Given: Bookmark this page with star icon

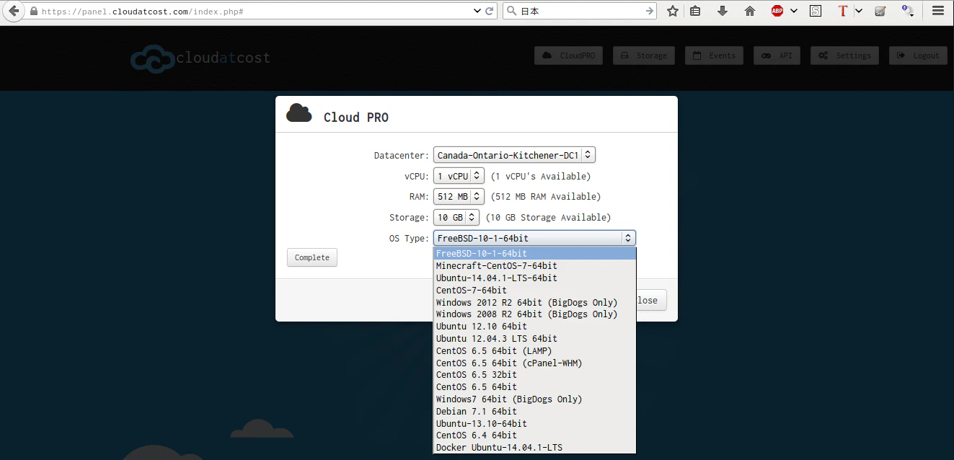Looking at the screenshot, I should [673, 12].
